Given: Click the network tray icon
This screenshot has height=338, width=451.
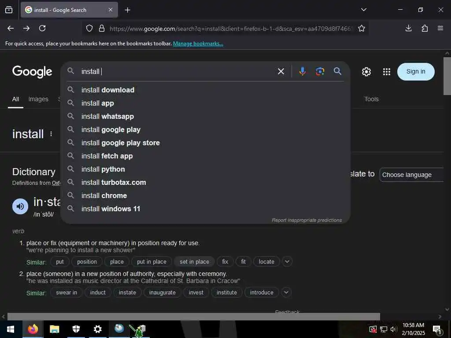Looking at the screenshot, I should pyautogui.click(x=383, y=329).
